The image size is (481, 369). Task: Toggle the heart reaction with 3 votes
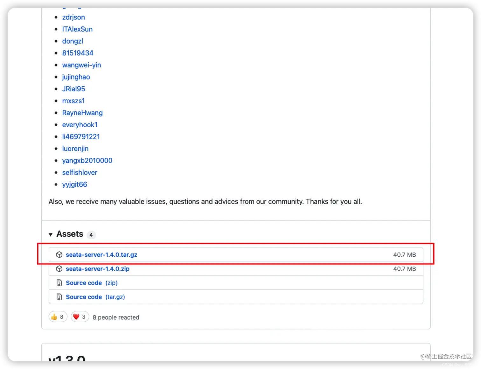click(x=80, y=317)
